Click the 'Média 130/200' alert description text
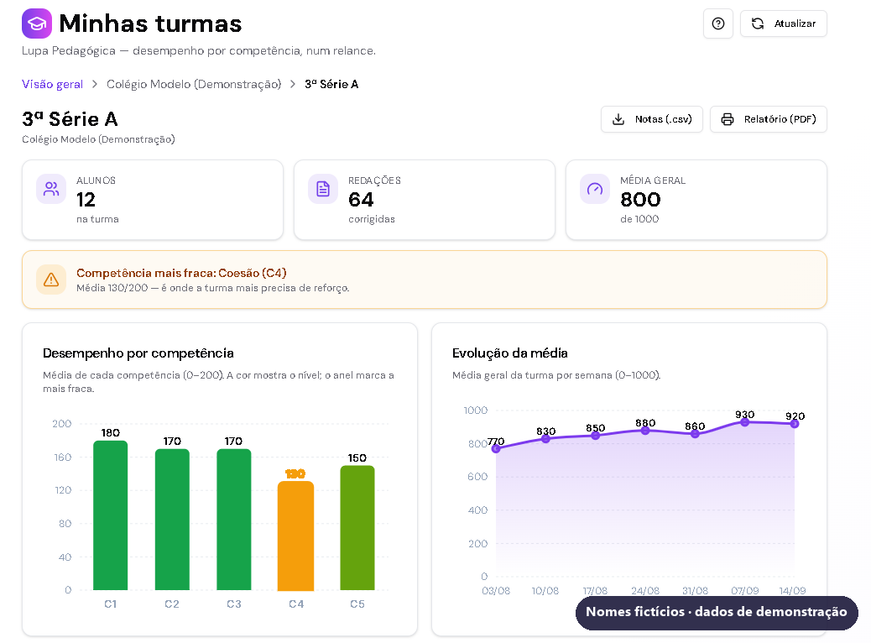871x643 pixels. point(213,288)
